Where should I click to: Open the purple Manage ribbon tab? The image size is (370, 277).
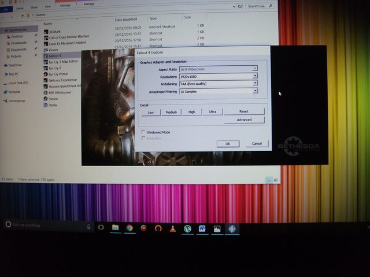(x=88, y=4)
